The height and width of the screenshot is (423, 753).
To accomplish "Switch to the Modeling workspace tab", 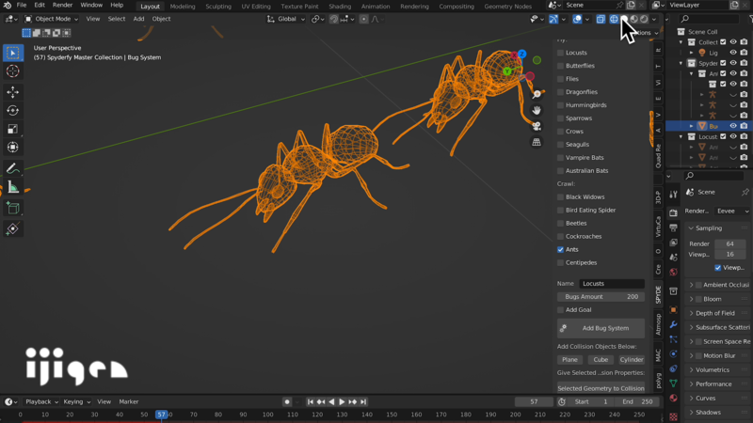I will click(x=183, y=7).
